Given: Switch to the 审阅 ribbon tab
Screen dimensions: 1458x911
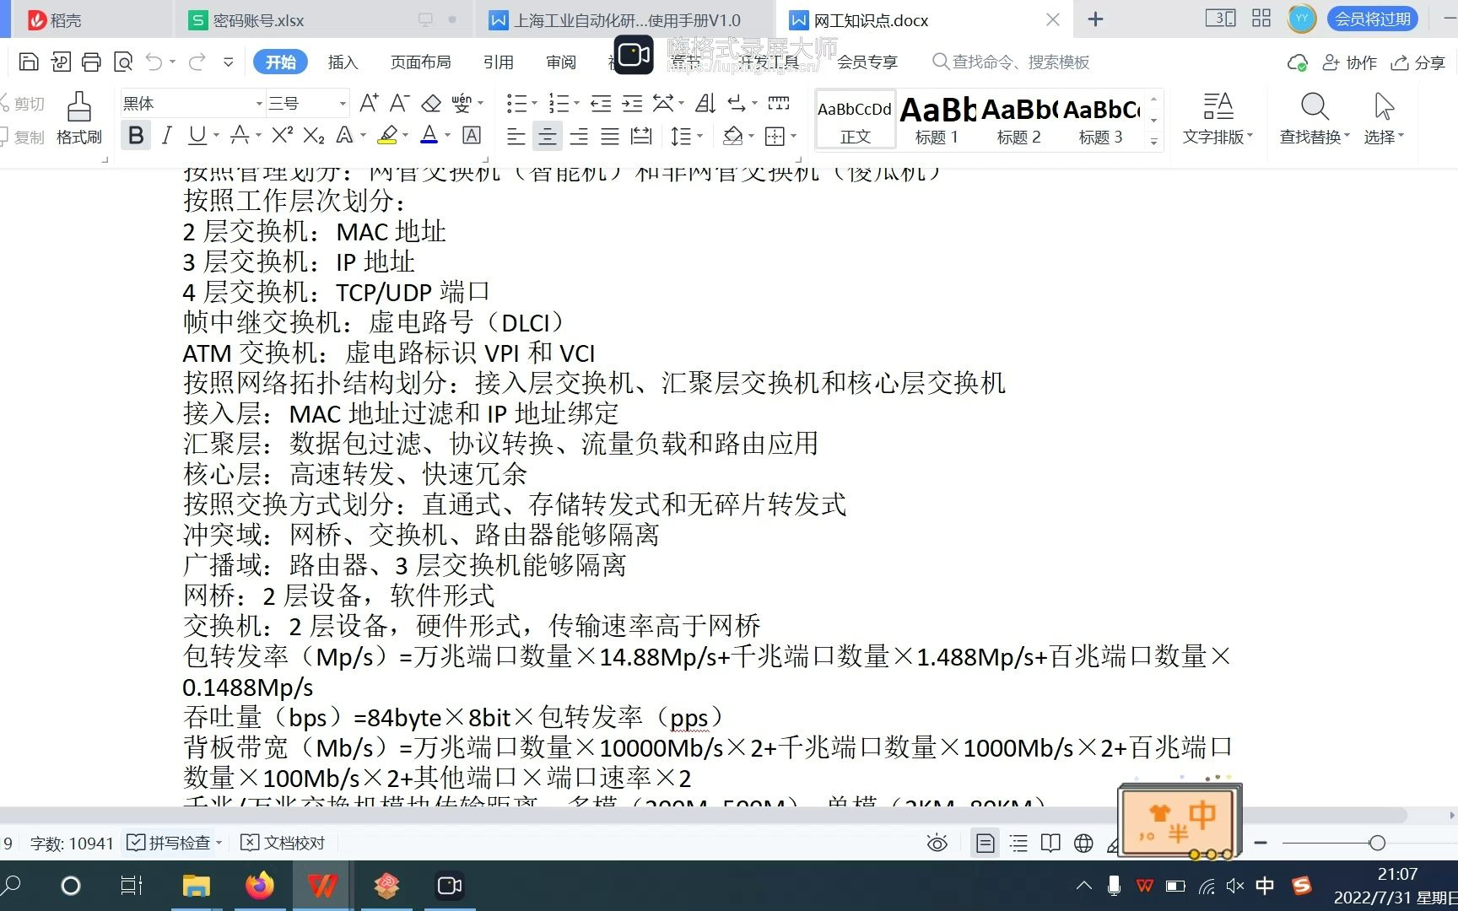Looking at the screenshot, I should pyautogui.click(x=560, y=61).
